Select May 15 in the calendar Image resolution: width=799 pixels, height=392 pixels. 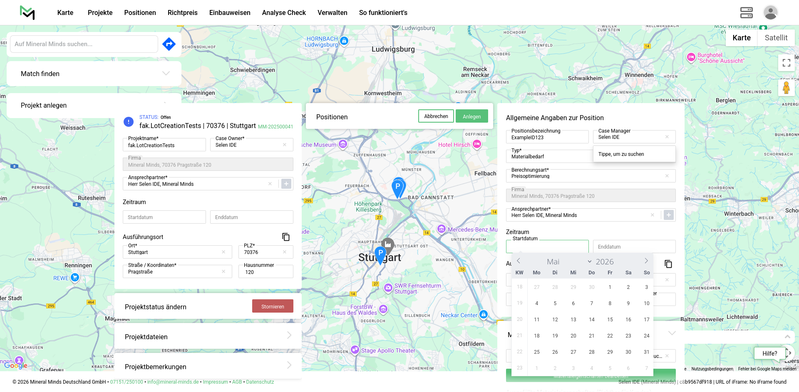point(610,320)
